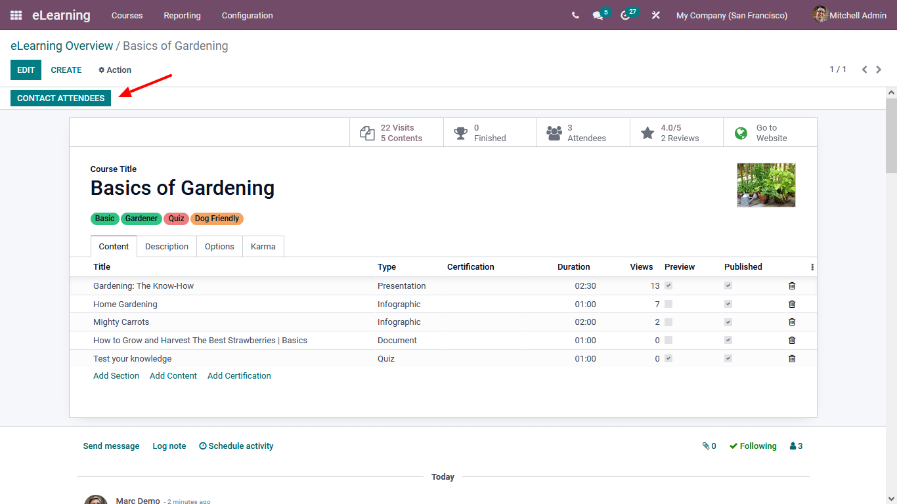Toggle Preview for Home Gardening

pos(668,304)
